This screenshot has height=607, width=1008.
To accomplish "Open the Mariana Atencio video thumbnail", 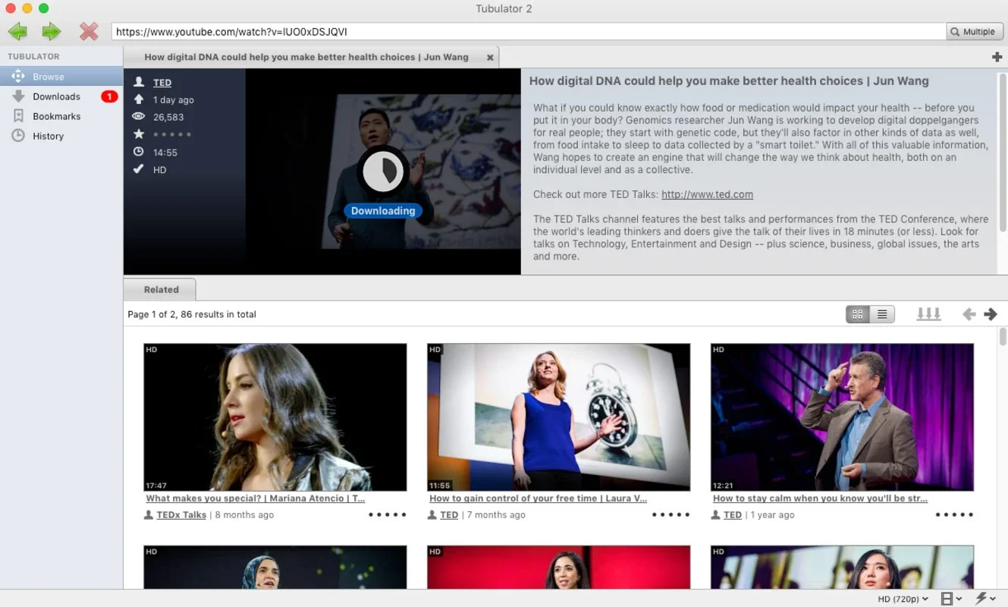I will [x=275, y=417].
